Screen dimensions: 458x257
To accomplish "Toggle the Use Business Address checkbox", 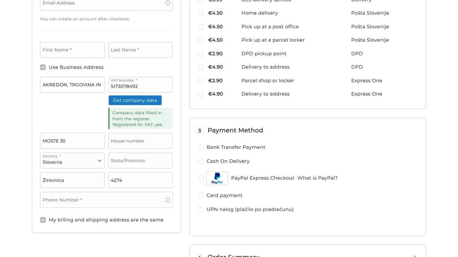I will (43, 67).
